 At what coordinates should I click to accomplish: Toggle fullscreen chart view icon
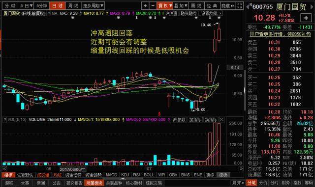coord(240,5)
